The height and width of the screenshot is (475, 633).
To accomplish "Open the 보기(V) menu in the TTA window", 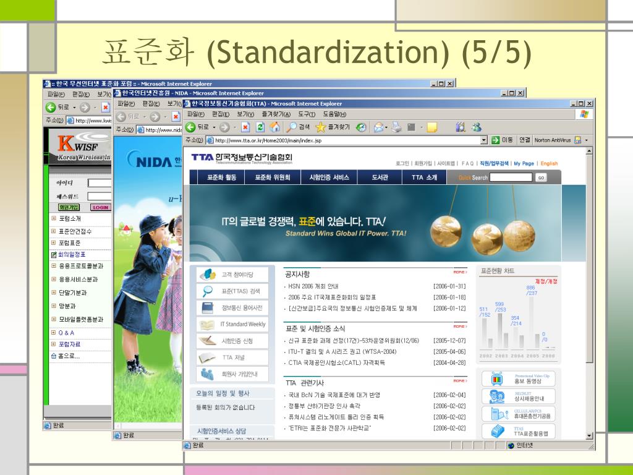I will (245, 114).
